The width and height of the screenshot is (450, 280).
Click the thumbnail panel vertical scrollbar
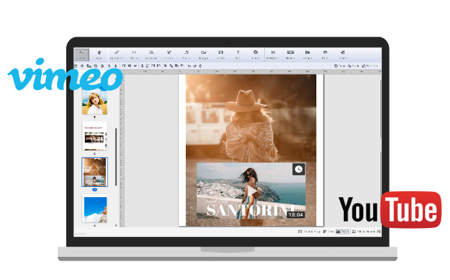(116, 157)
